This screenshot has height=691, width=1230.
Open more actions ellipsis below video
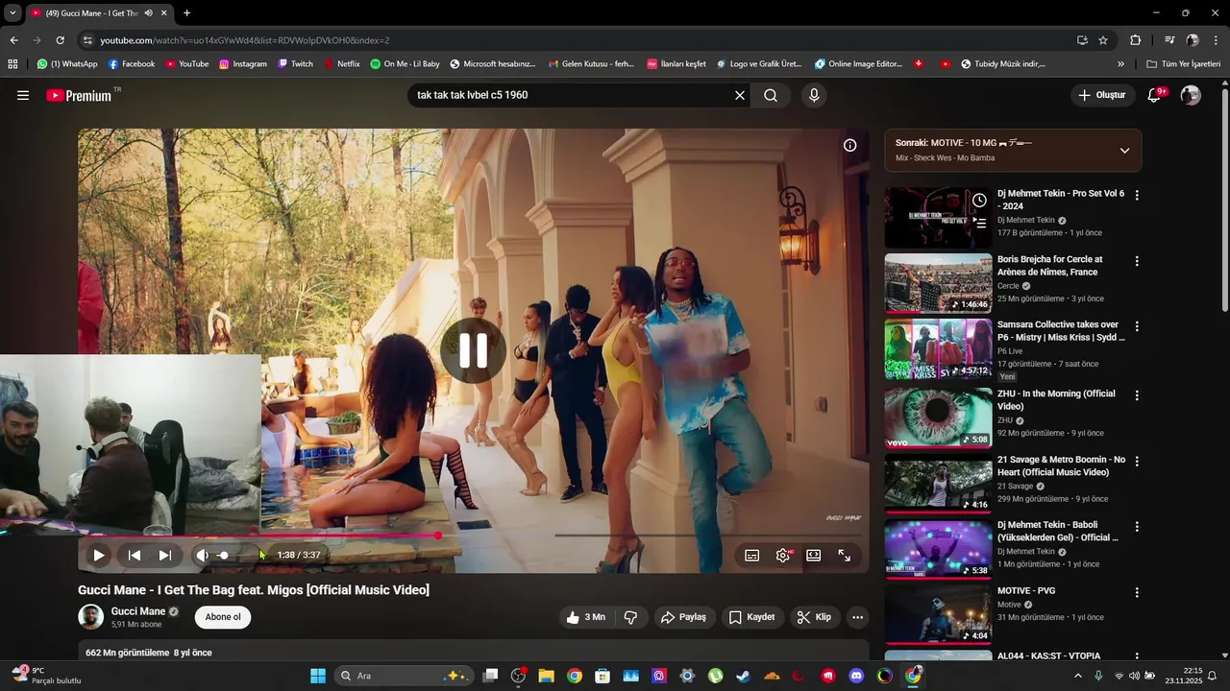(x=857, y=617)
